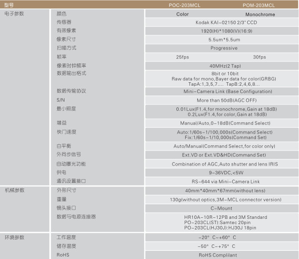Viewport: 299px width, 259px height.
Task: Click the 30fps frame rate value
Action: click(260, 57)
